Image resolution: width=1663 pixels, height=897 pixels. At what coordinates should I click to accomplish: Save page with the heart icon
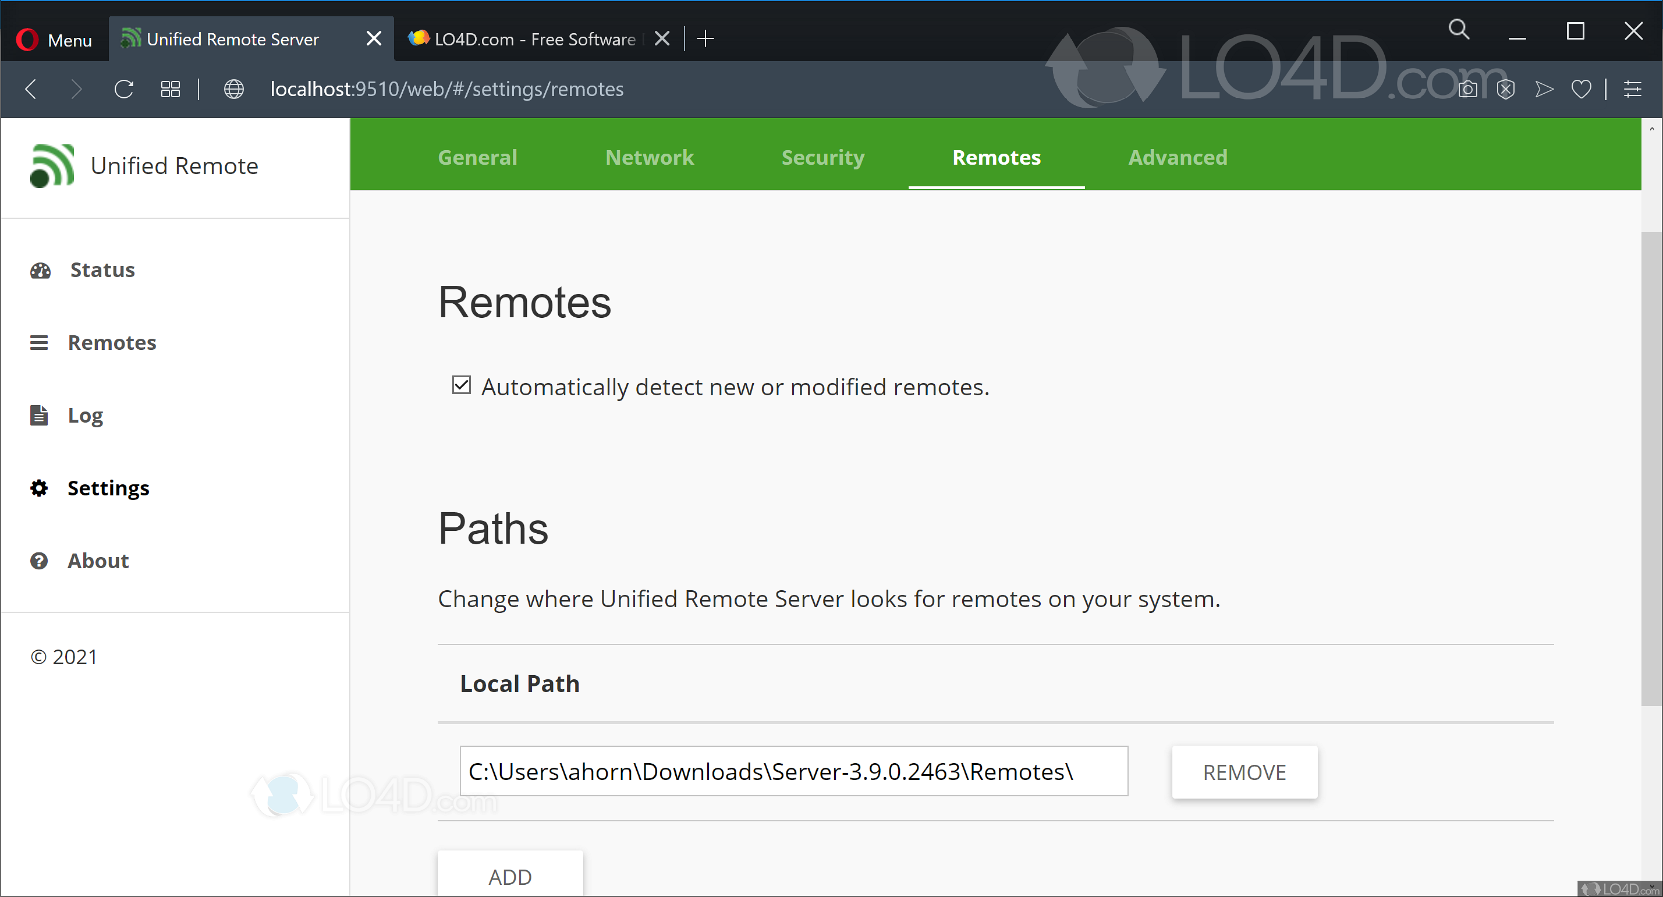1581,88
